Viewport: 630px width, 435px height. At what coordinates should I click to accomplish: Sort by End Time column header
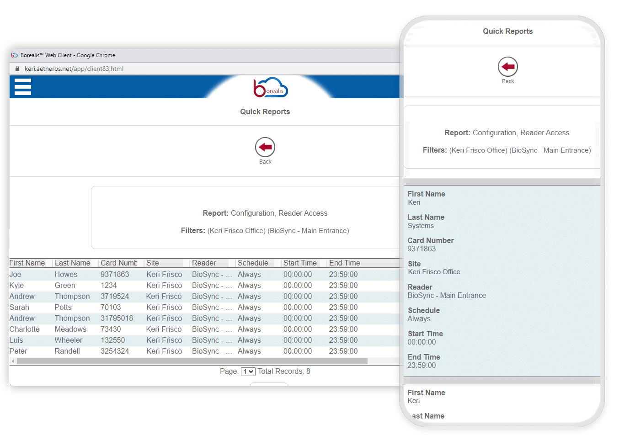(345, 263)
